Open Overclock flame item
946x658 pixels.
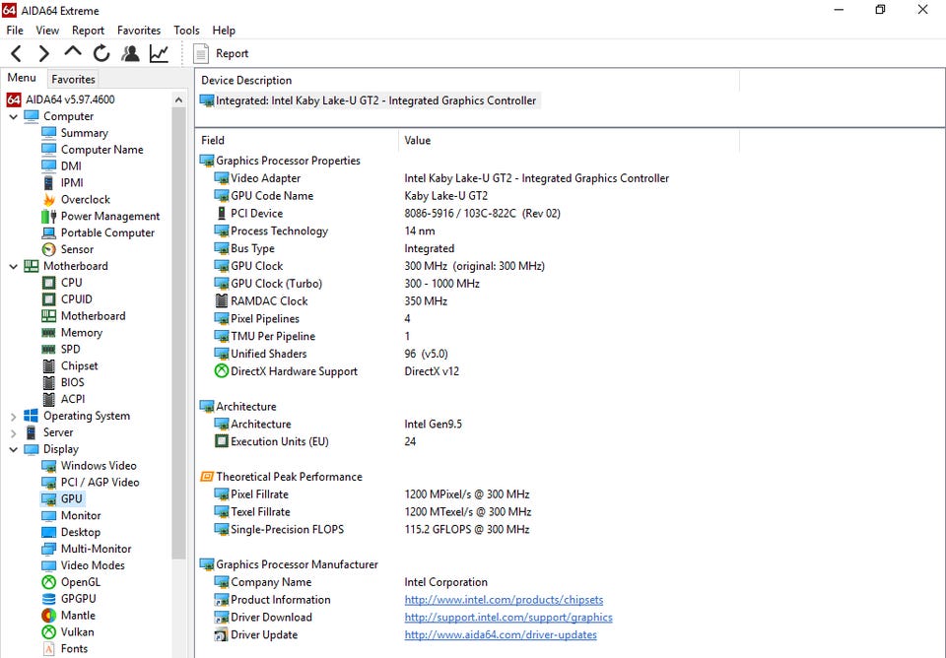pos(76,200)
